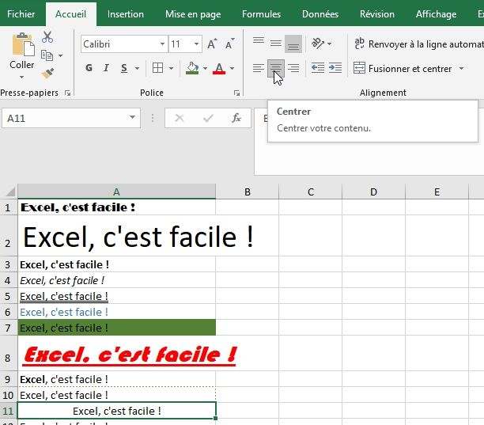484x425 pixels.
Task: Select cell A2 with large text
Action: (x=117, y=236)
